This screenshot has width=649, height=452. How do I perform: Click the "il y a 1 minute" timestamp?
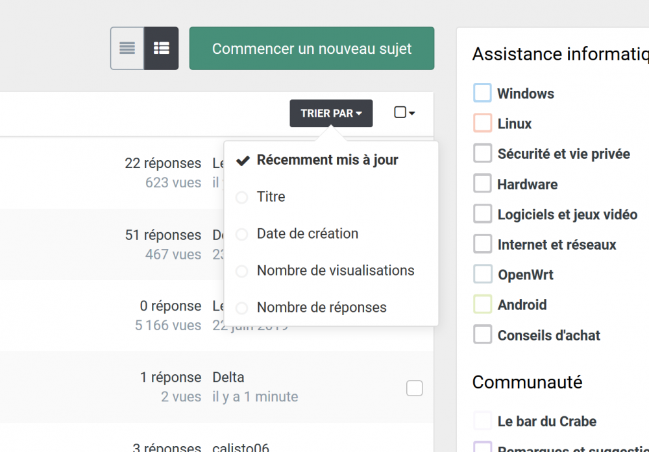pyautogui.click(x=255, y=396)
